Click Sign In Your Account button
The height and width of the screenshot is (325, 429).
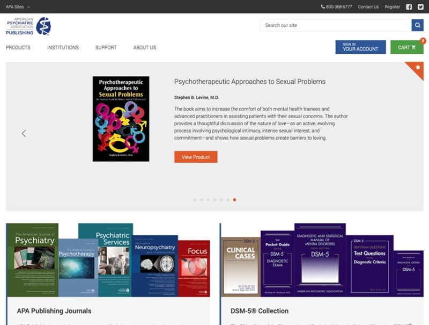tap(360, 47)
